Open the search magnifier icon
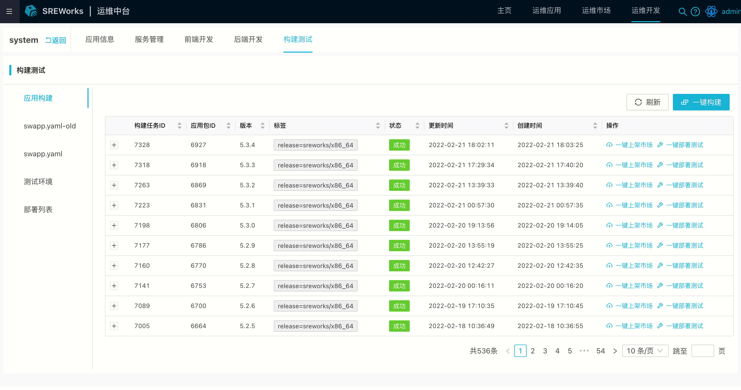Screen dimensions: 741x390 [x=682, y=12]
